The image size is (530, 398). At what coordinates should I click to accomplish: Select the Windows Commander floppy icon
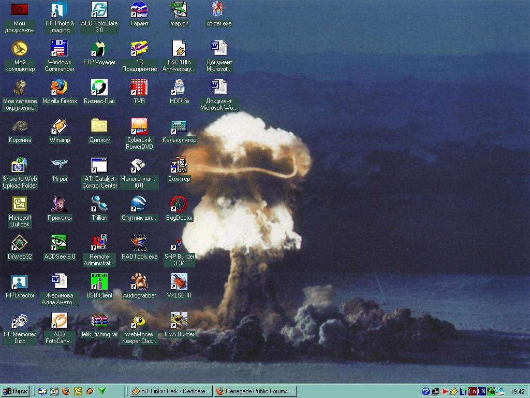(60, 48)
